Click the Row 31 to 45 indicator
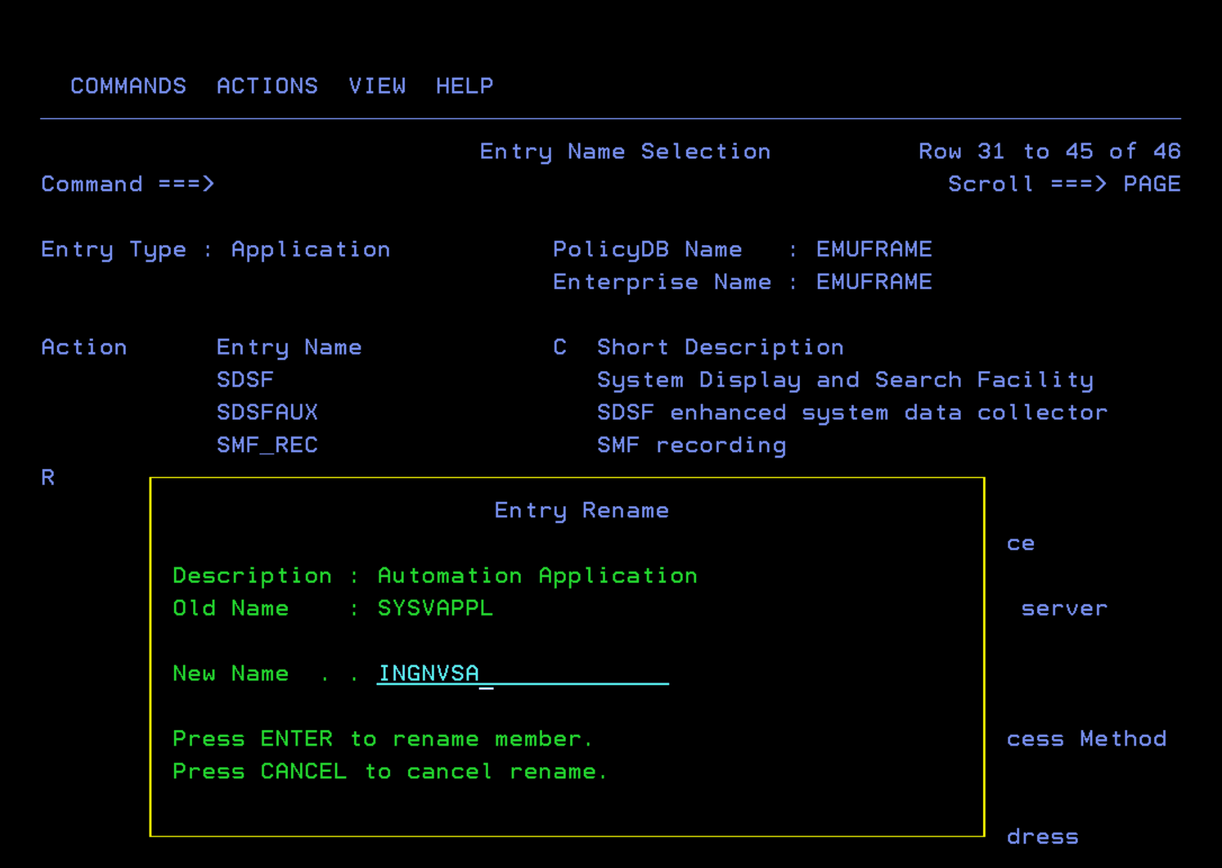This screenshot has width=1222, height=868. (1049, 152)
